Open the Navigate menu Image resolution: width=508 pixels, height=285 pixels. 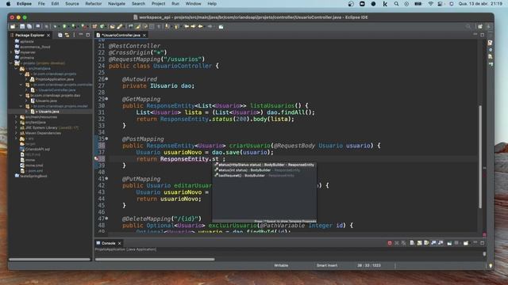click(117, 3)
